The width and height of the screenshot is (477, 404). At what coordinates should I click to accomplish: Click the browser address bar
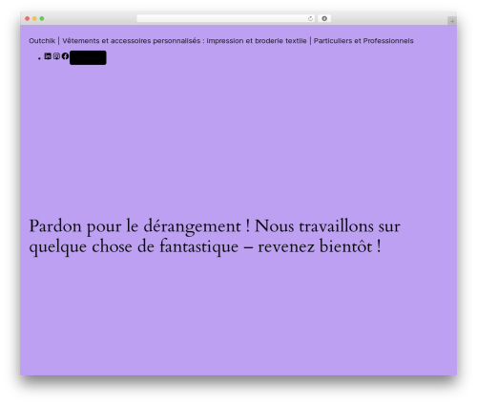tap(226, 19)
